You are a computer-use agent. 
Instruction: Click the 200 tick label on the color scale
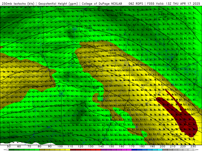tap(162, 146)
